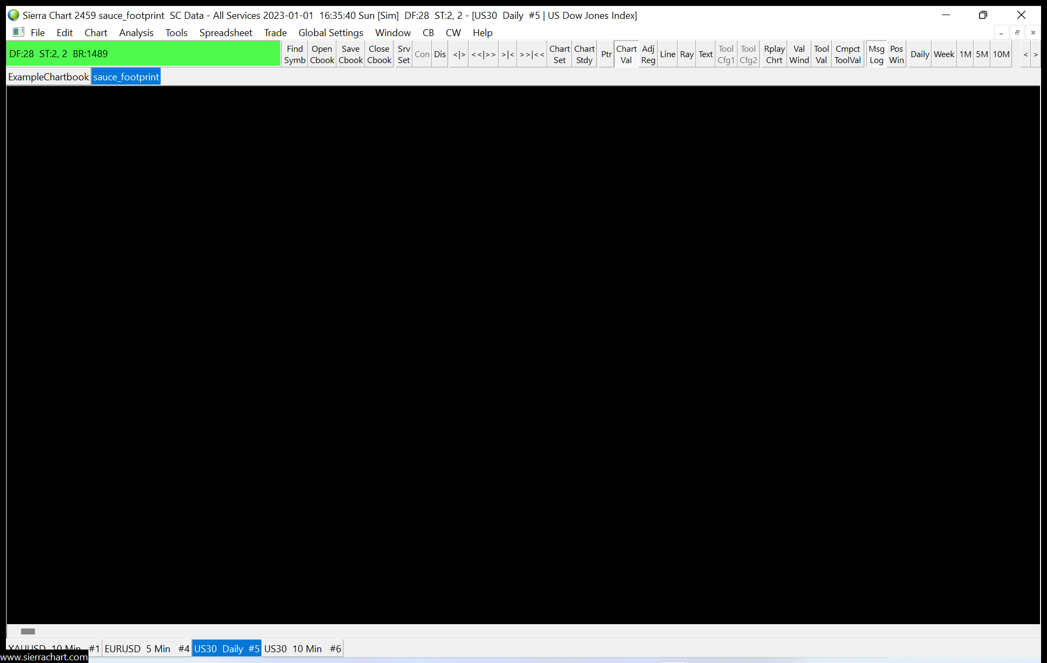The width and height of the screenshot is (1047, 663).
Task: Open the Analysis menu
Action: (x=136, y=33)
